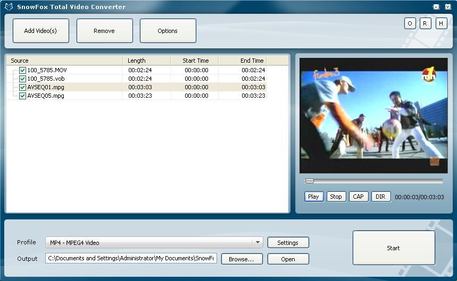Click the Start Time column header

tap(195, 61)
